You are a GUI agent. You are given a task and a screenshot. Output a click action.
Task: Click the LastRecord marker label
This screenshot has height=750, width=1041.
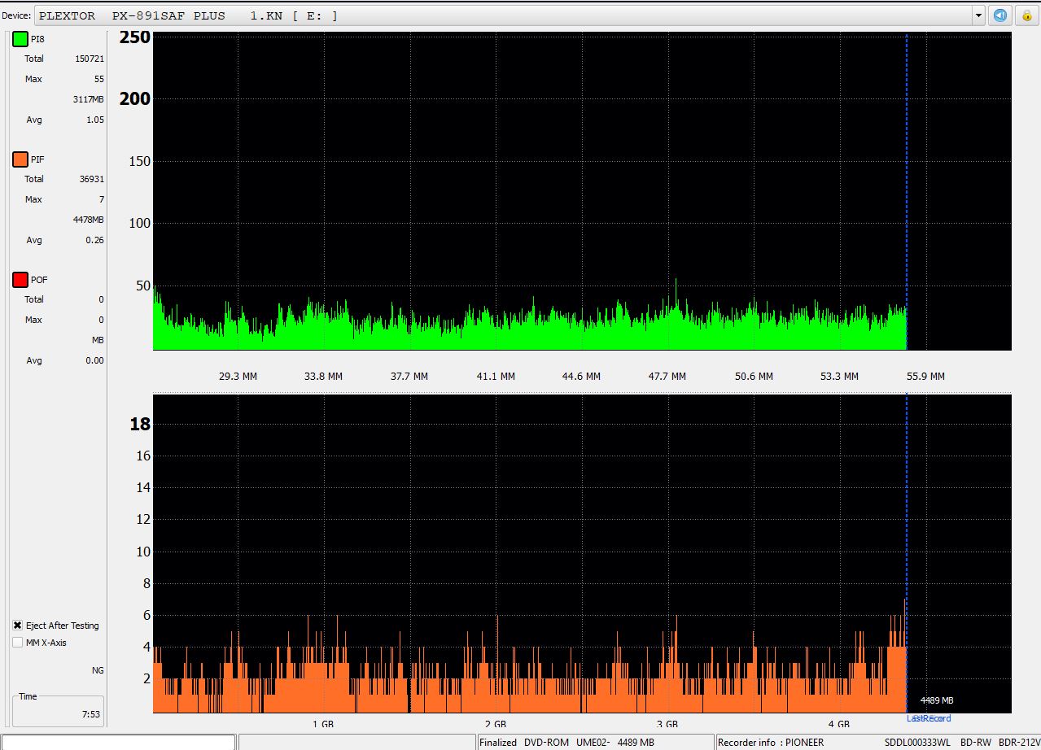point(929,718)
